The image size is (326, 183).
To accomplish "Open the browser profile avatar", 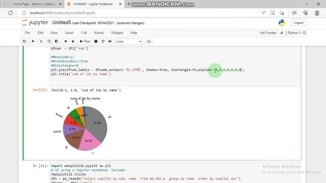I will click(317, 13).
